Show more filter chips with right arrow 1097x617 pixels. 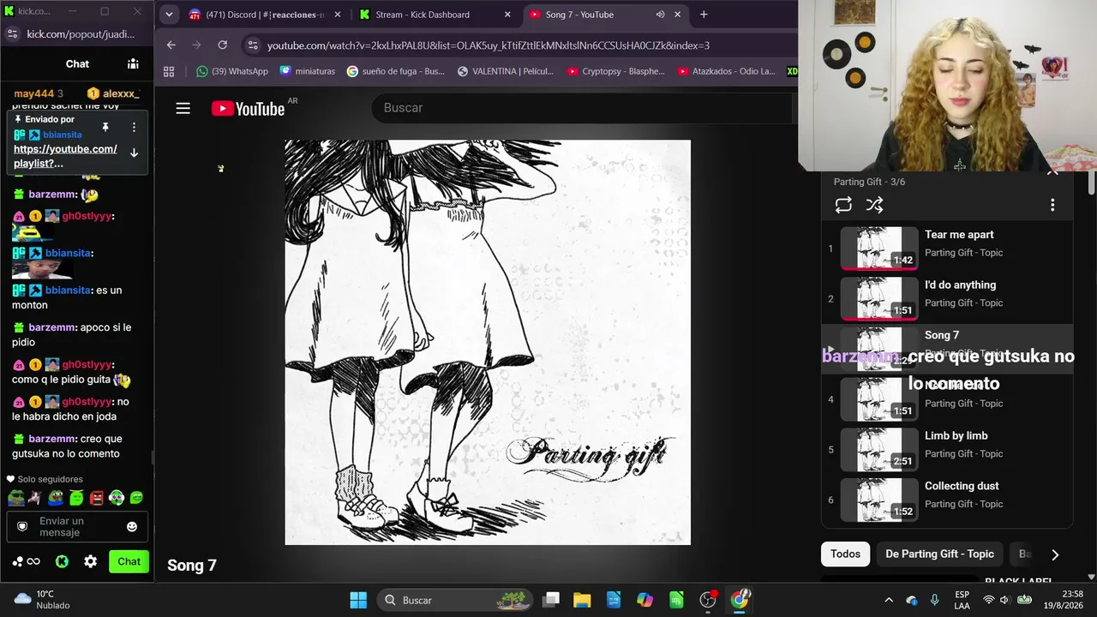pos(1055,554)
